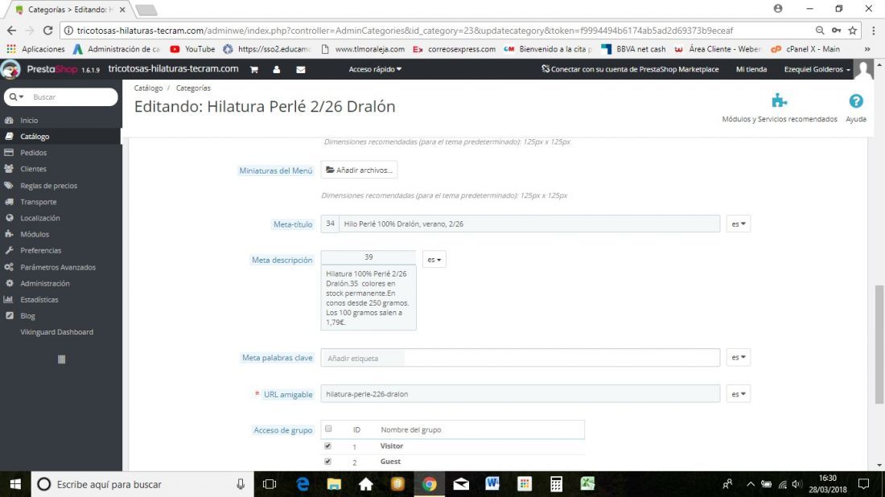
Task: Open Chrome zoom magnifier icon
Action: pyautogui.click(x=820, y=31)
